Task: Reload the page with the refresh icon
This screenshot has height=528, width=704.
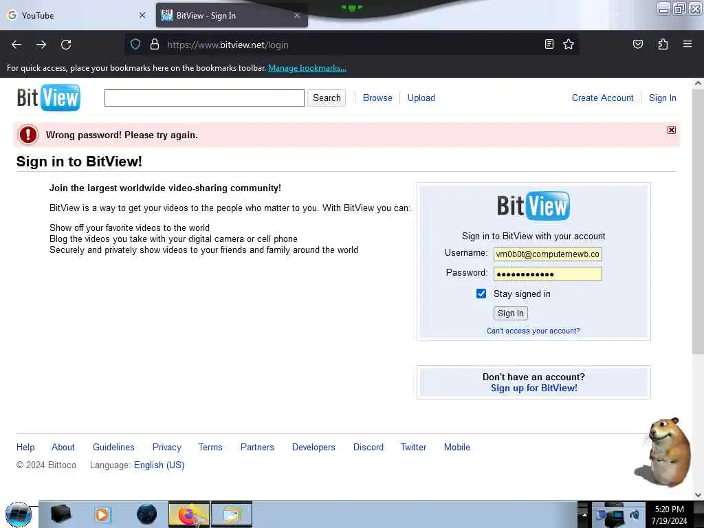Action: coord(66,45)
